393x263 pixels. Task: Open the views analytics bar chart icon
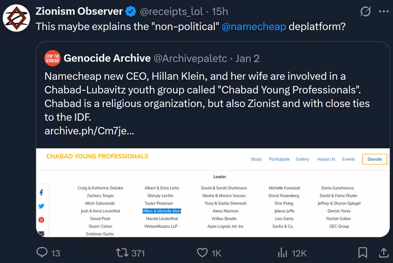(282, 253)
